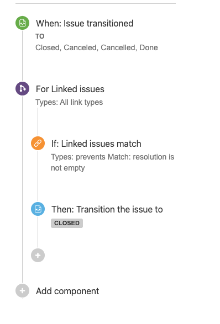Open the For Linked issues branch
Screen dimensions: 220x324
70,89
